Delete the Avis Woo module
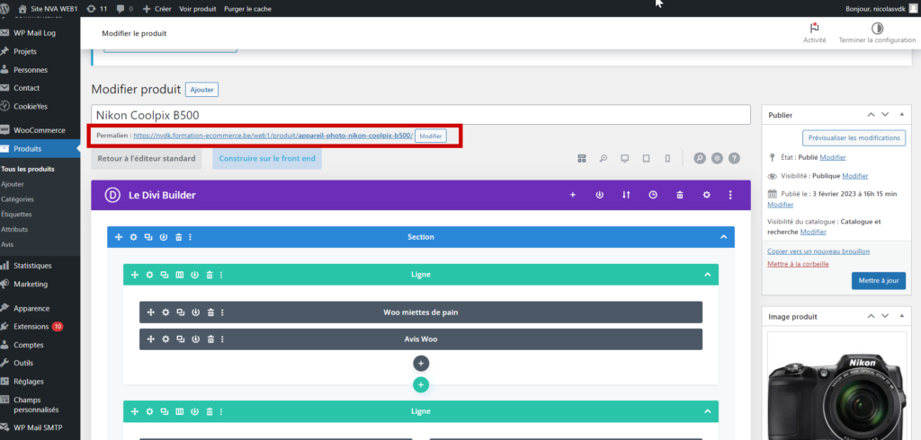Viewport: 921px width, 440px height. [210, 339]
